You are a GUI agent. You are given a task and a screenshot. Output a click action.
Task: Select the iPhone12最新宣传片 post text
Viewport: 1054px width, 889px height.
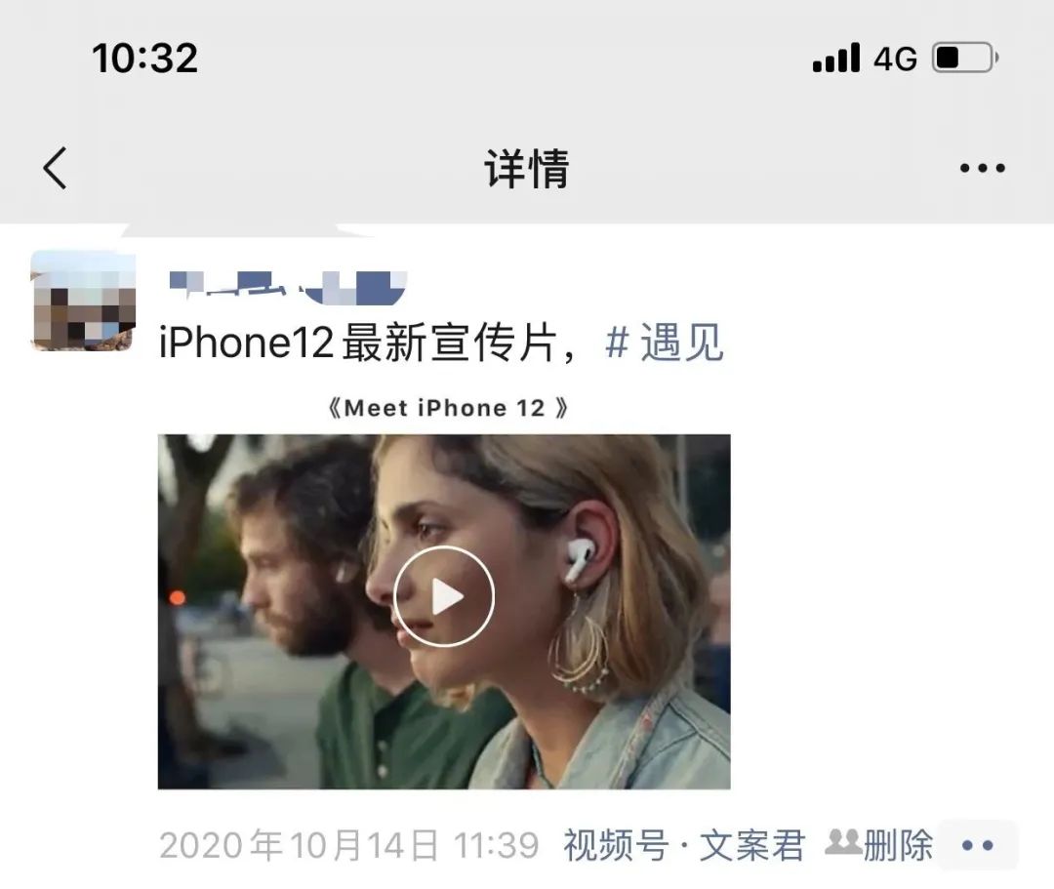367,343
